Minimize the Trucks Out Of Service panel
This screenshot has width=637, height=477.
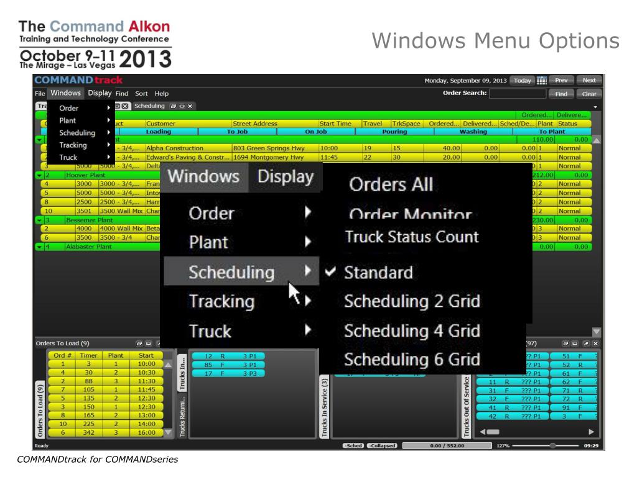pyautogui.click(x=574, y=343)
